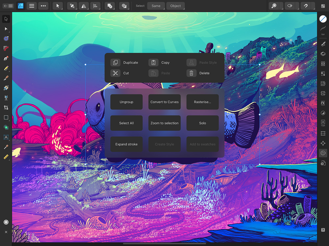329x246 pixels.
Task: Open the Transform studio dotted-square icon
Action: pos(323,133)
